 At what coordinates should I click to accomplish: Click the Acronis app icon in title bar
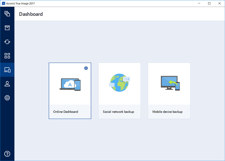pyautogui.click(x=3, y=3)
